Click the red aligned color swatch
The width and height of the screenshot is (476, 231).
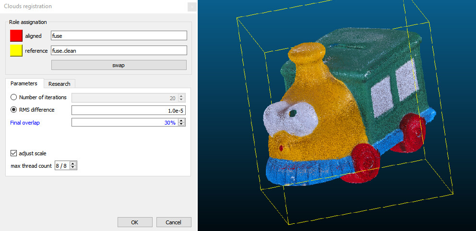(16, 35)
